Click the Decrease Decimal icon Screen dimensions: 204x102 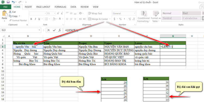(x=134, y=19)
